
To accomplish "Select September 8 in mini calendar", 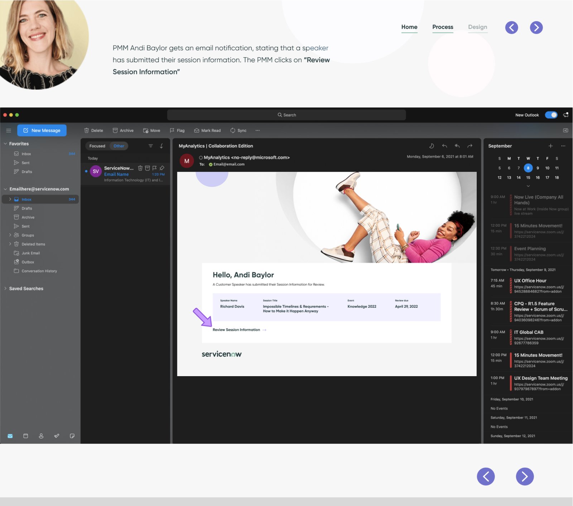I will [528, 168].
